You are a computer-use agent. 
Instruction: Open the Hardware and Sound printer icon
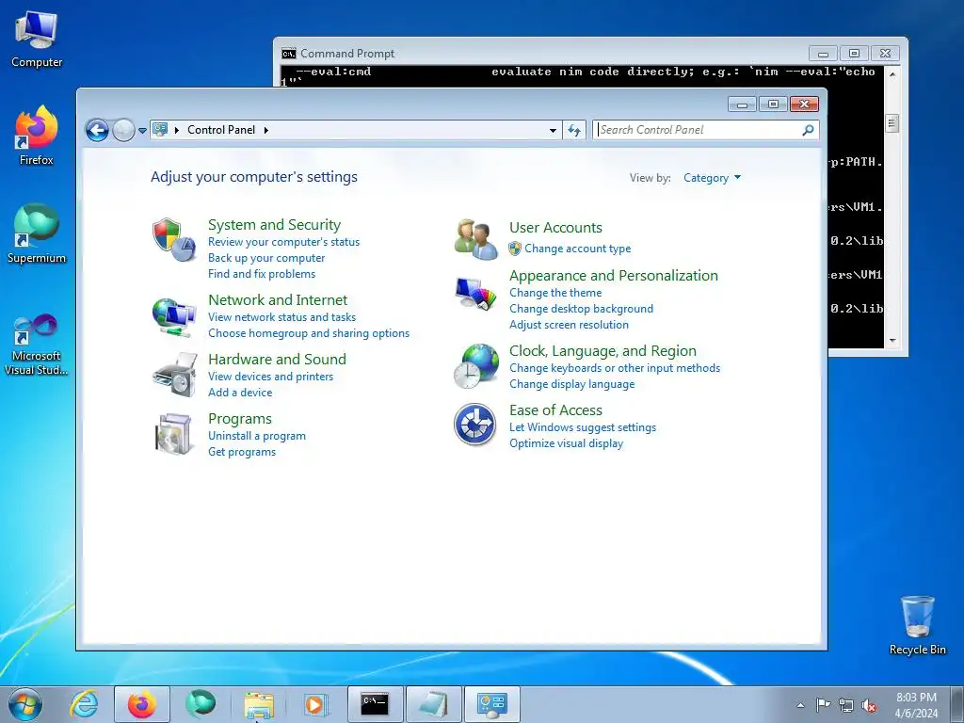click(174, 375)
